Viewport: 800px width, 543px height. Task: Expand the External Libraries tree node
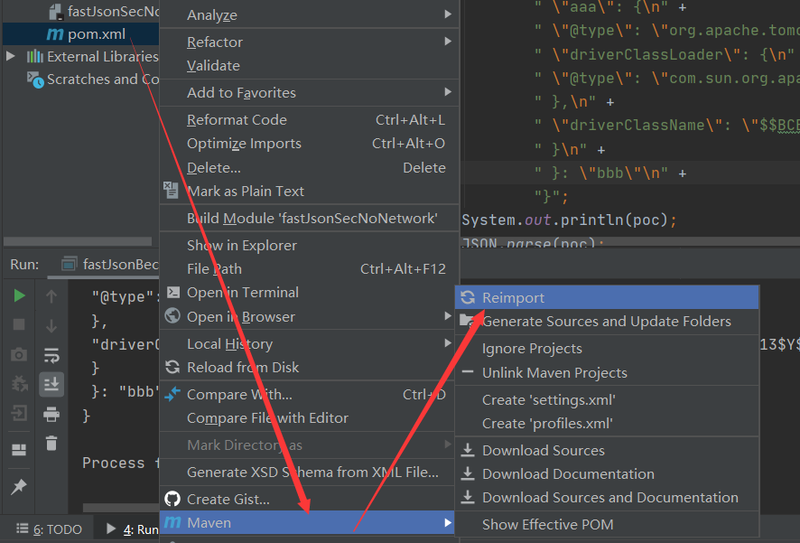point(11,56)
